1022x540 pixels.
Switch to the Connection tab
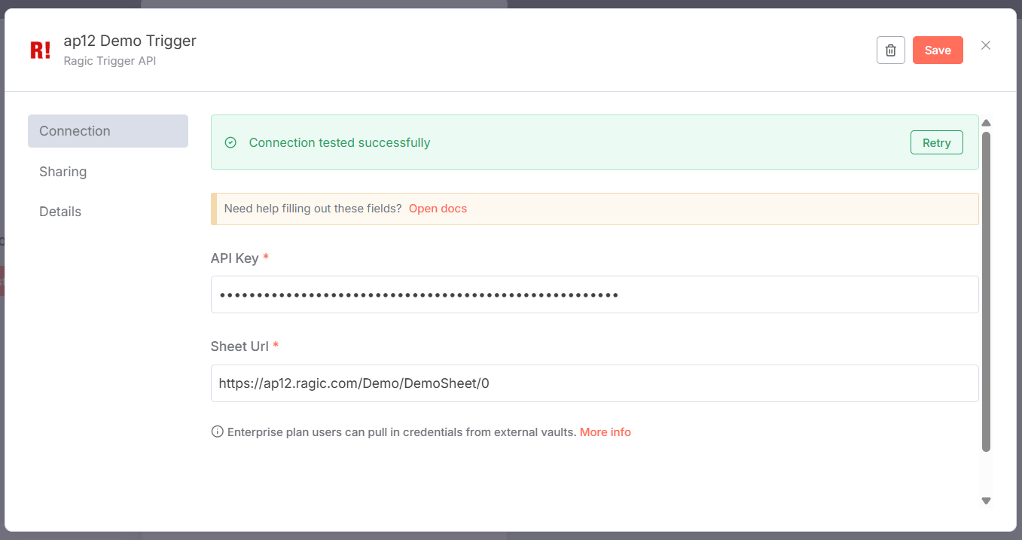(108, 131)
